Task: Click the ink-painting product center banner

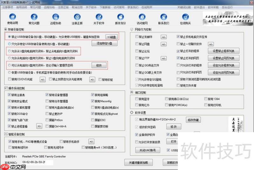Action: coord(228,18)
